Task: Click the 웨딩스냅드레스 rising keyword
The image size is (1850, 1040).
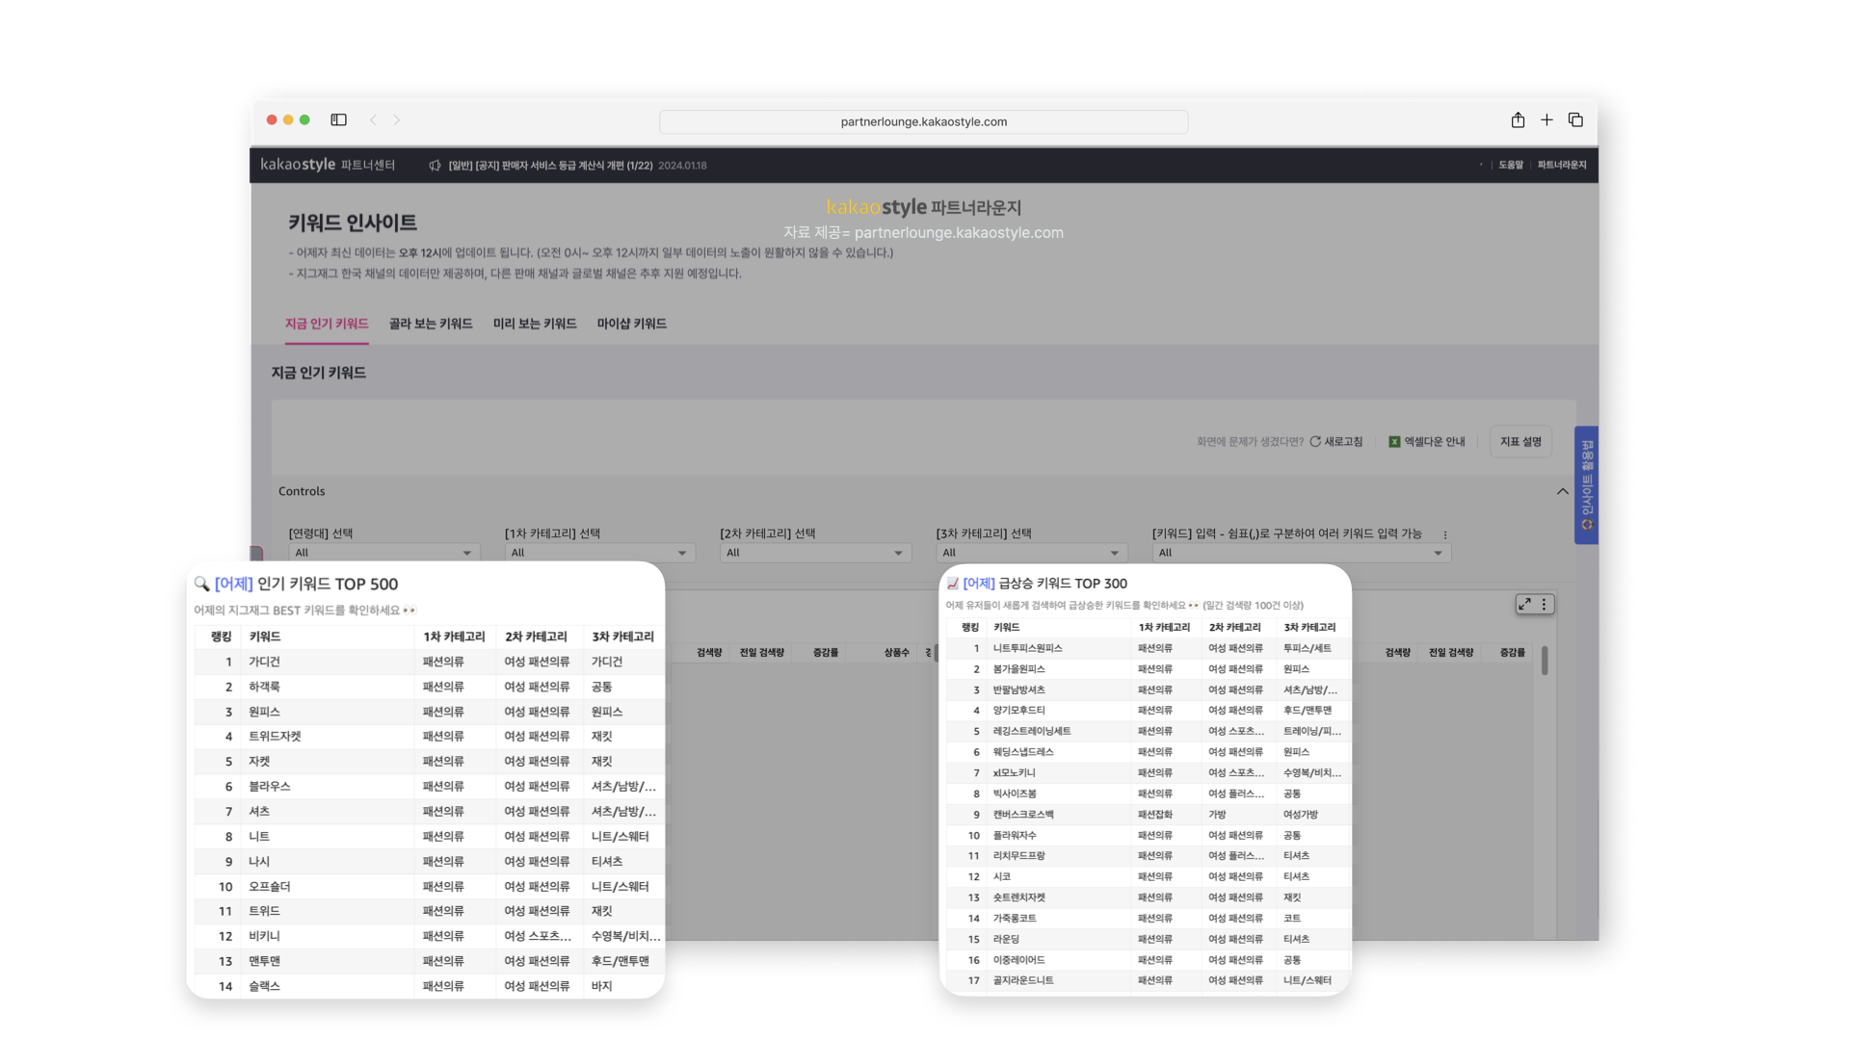Action: [1023, 752]
